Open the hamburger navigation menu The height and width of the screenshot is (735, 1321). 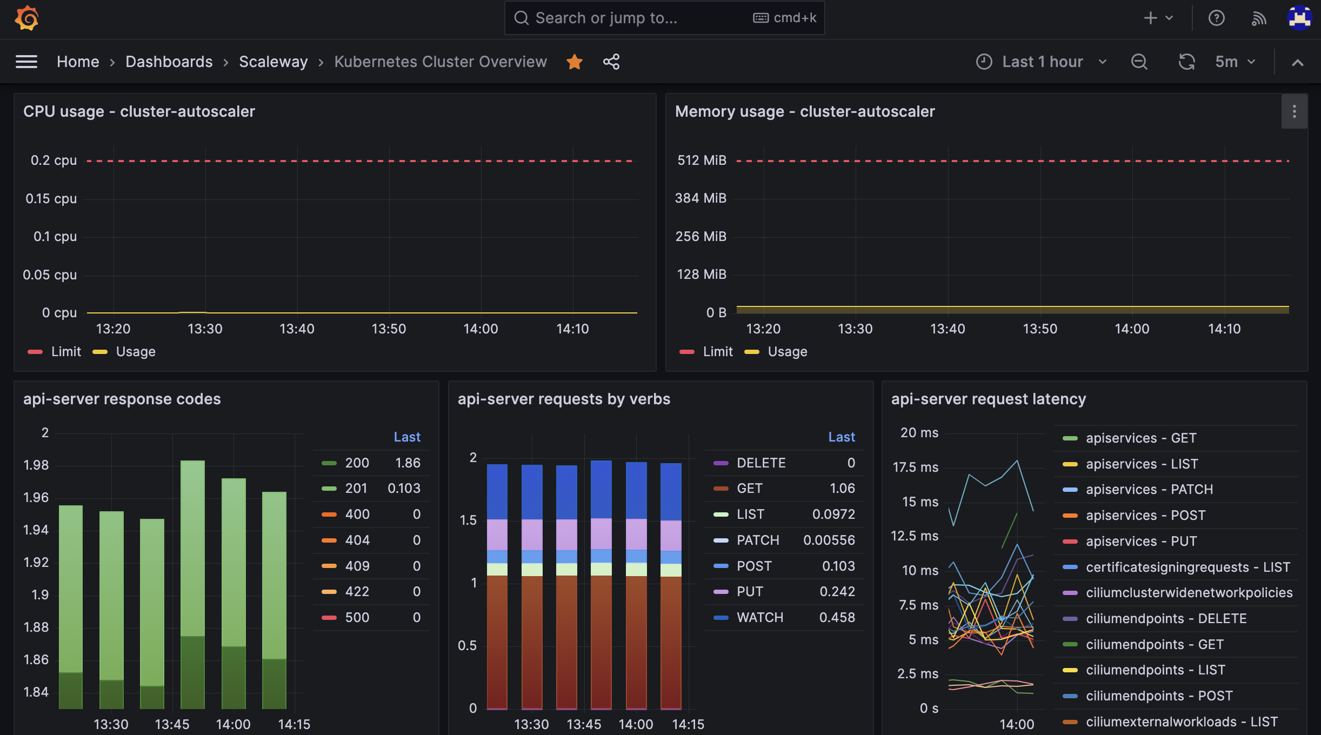tap(26, 62)
